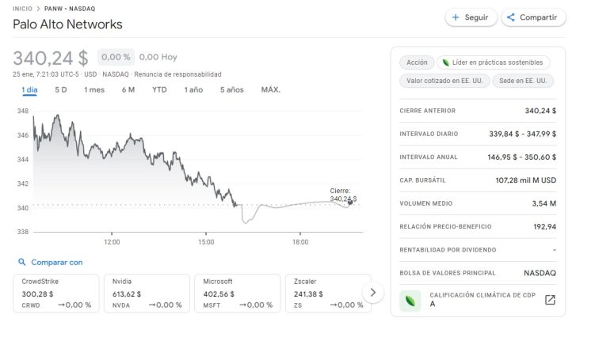595x356 pixels.
Task: Switch to the 5 D chart range
Action: [61, 89]
